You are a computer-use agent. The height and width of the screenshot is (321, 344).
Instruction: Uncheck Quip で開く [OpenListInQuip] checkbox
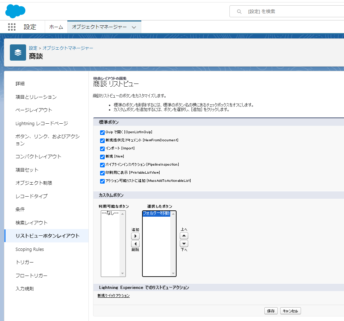click(x=102, y=132)
